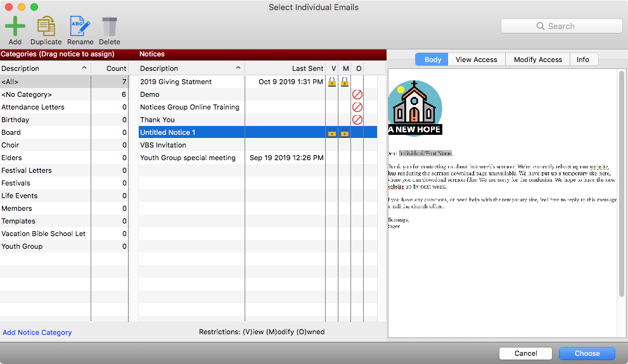Image resolution: width=628 pixels, height=364 pixels.
Task: Click the not-owned icon in Thank You row
Action: (x=357, y=120)
